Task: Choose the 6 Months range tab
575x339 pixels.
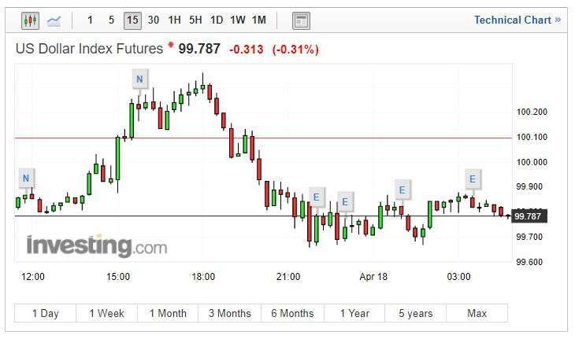Action: point(293,313)
